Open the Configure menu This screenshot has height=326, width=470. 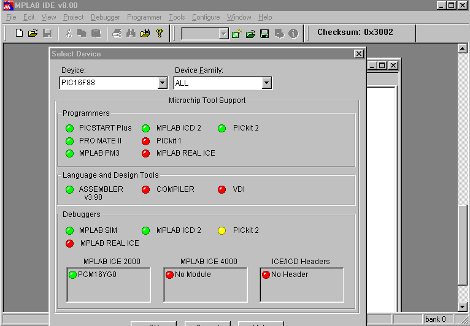(206, 17)
